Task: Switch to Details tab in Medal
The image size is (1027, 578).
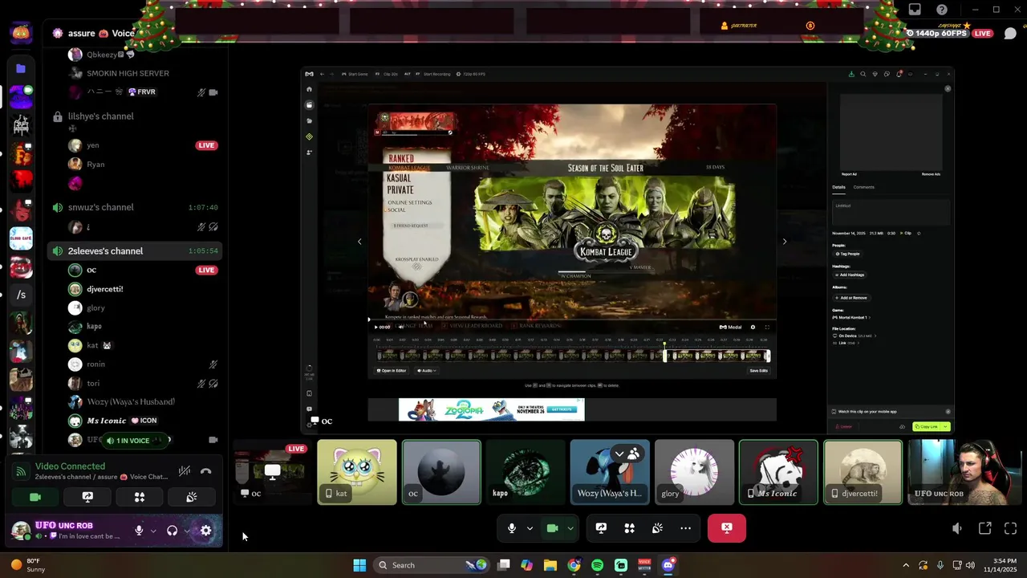Action: (838, 187)
